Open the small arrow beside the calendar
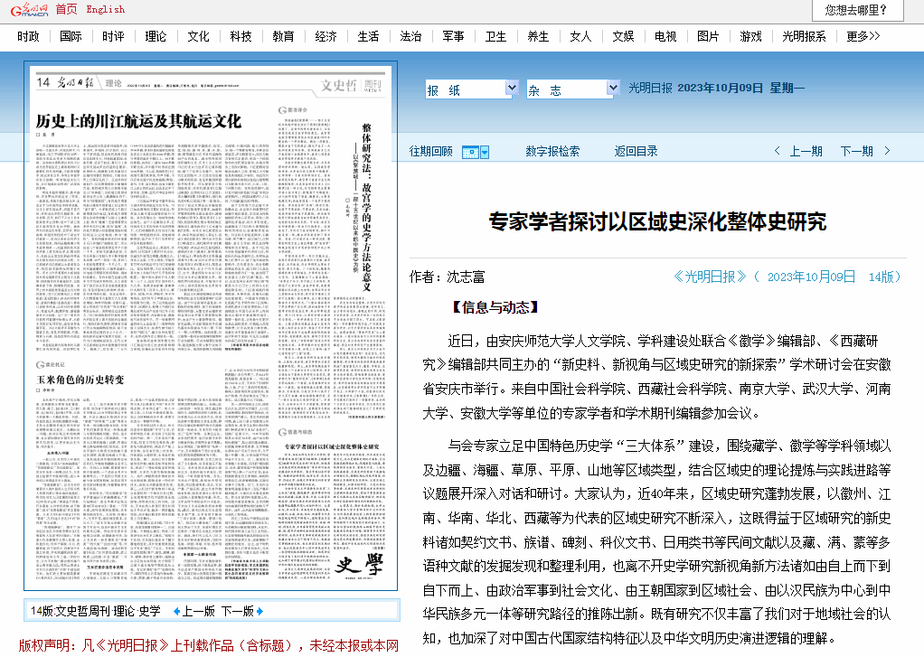924x657 pixels. click(485, 152)
